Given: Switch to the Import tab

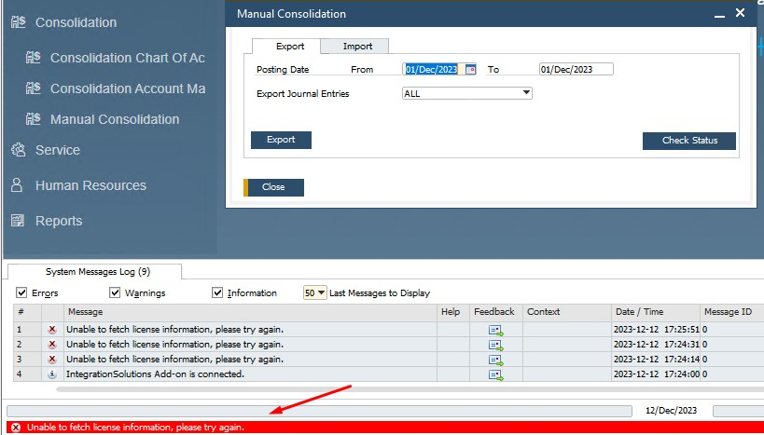Looking at the screenshot, I should 357,47.
